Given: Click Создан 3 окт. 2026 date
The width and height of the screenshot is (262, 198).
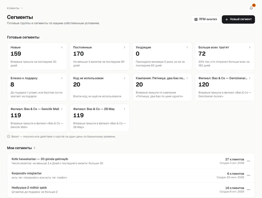Looking at the screenshot, I should (232, 163).
